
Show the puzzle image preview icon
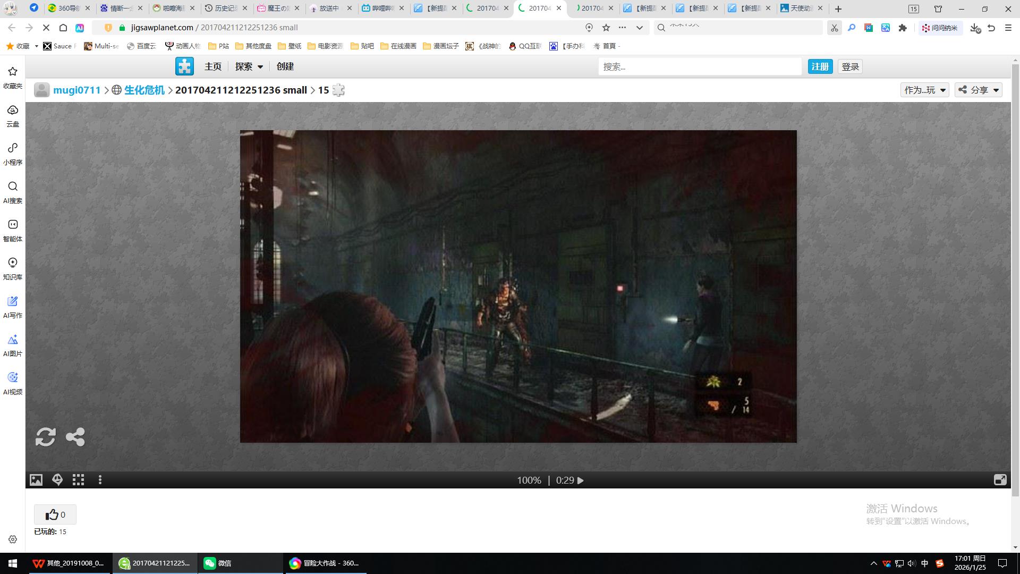[36, 480]
